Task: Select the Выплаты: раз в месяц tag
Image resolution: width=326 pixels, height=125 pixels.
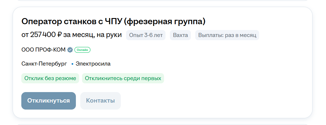Action: pyautogui.click(x=227, y=35)
